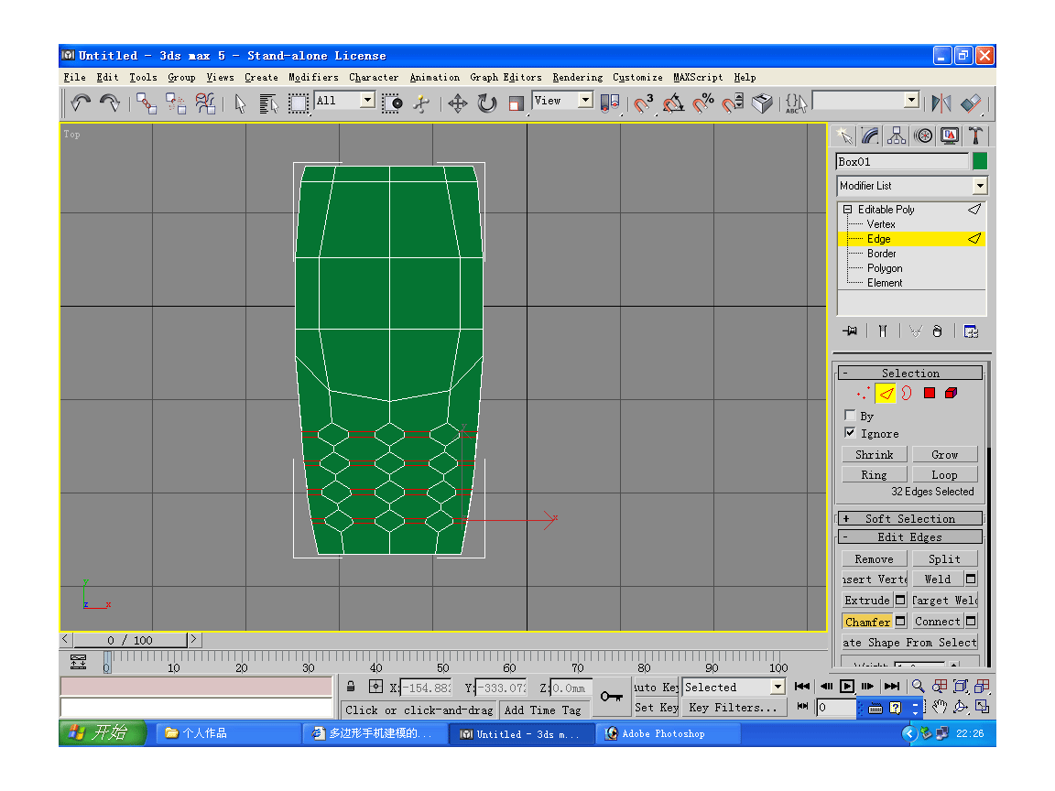The image size is (1055, 791).
Task: Open the Hierarchy command panel tab
Action: [x=897, y=136]
